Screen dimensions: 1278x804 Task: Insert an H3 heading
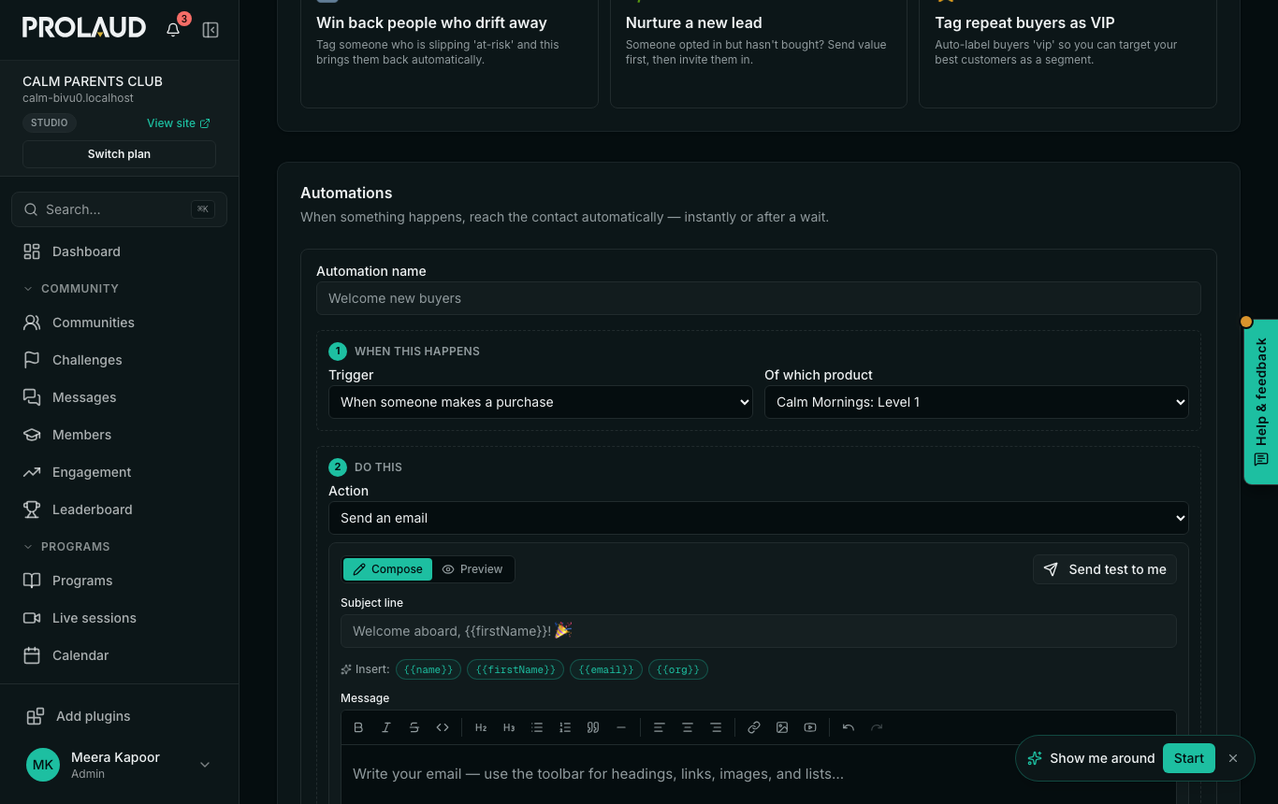click(509, 727)
